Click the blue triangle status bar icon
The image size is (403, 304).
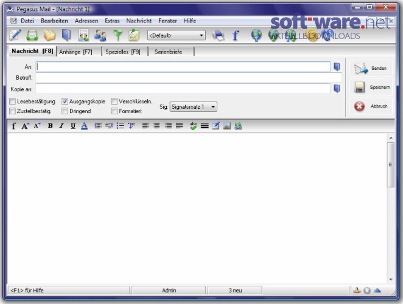[x=377, y=291]
